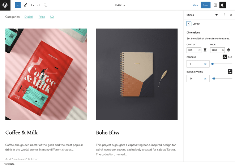Open Dimensions options three-dot menu

[x=230, y=32]
